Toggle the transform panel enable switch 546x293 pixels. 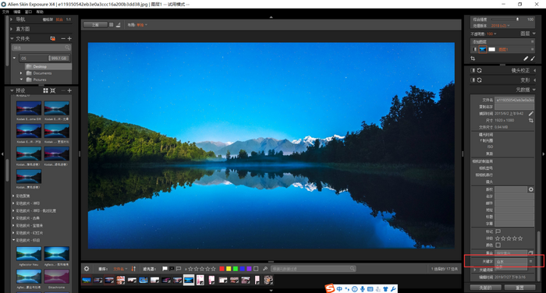coord(473,80)
